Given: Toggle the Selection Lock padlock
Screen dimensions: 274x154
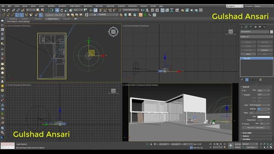Looking at the screenshot, I should (x=151, y=144).
